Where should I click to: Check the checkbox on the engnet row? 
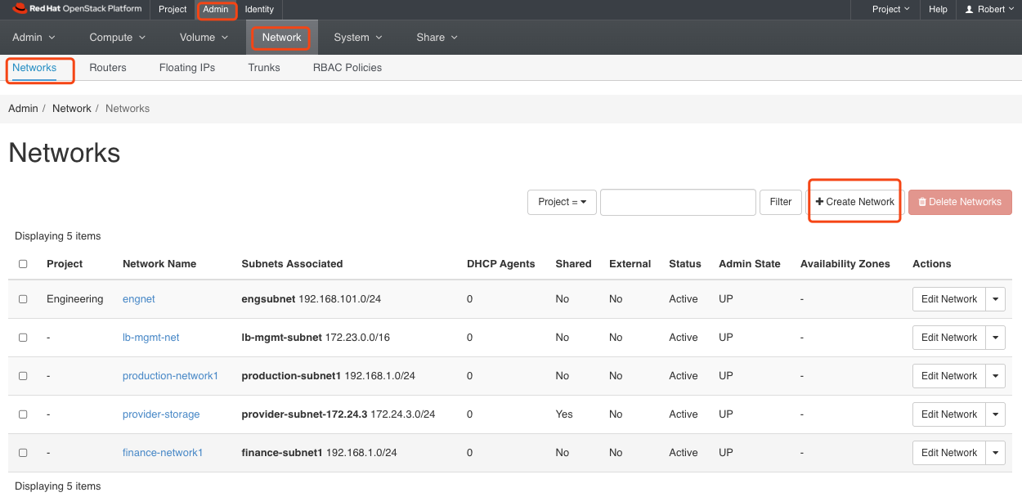pyautogui.click(x=23, y=298)
